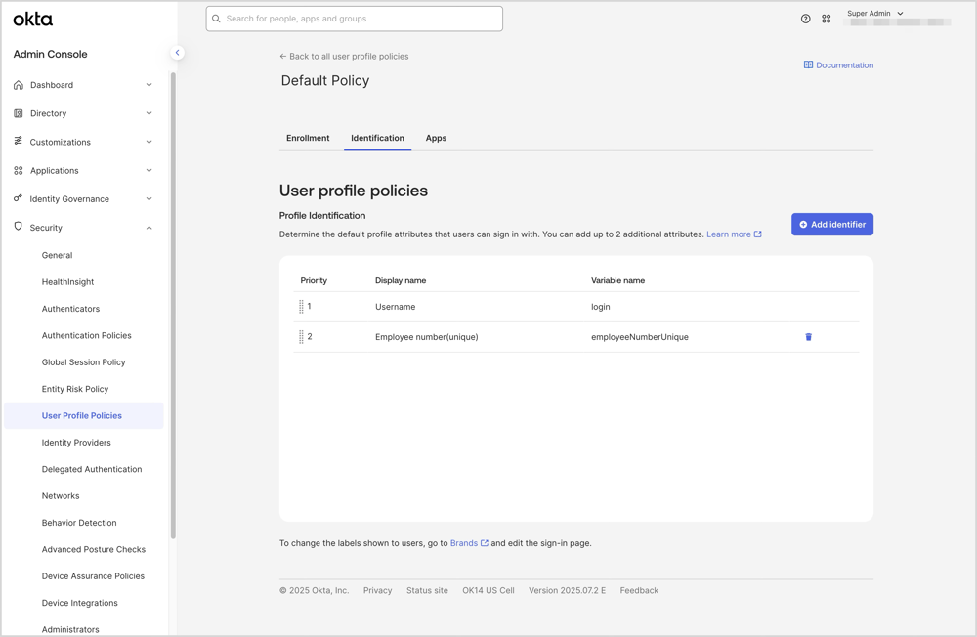
Task: Open the help question mark icon
Action: tap(806, 19)
